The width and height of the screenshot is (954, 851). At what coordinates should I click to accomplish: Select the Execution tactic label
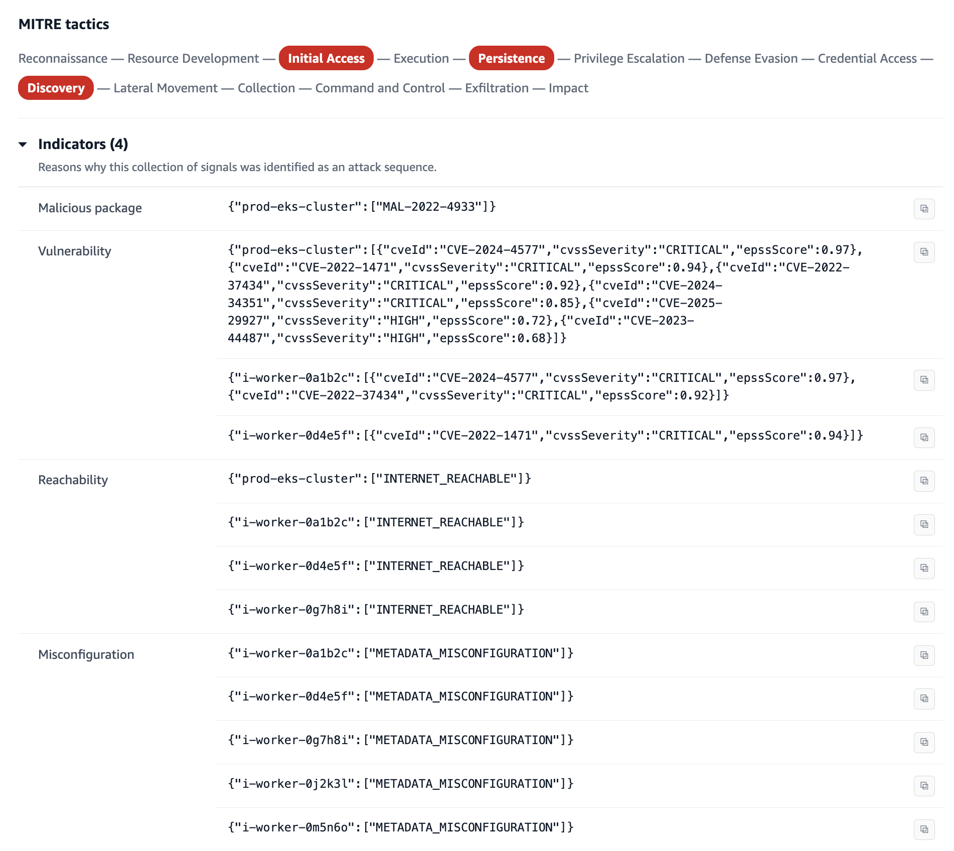(421, 58)
